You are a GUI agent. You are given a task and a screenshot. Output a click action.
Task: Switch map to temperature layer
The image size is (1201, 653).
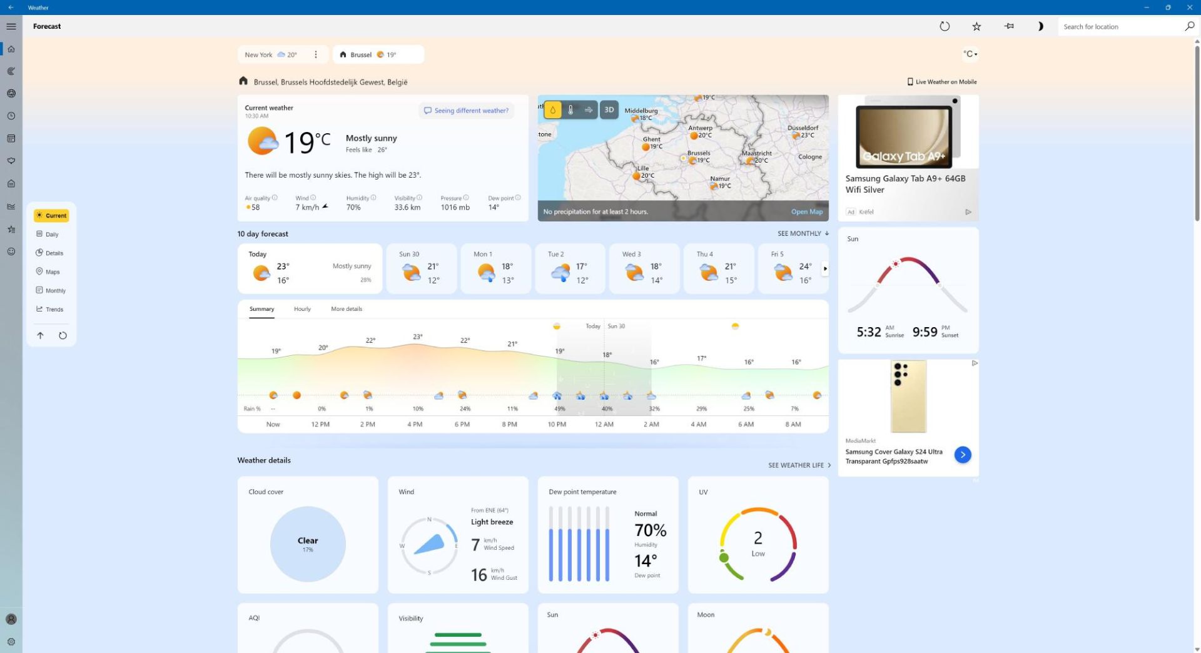[570, 110]
